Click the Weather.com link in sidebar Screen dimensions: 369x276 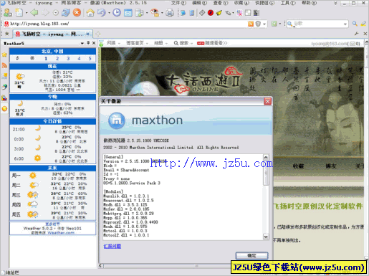(61, 233)
